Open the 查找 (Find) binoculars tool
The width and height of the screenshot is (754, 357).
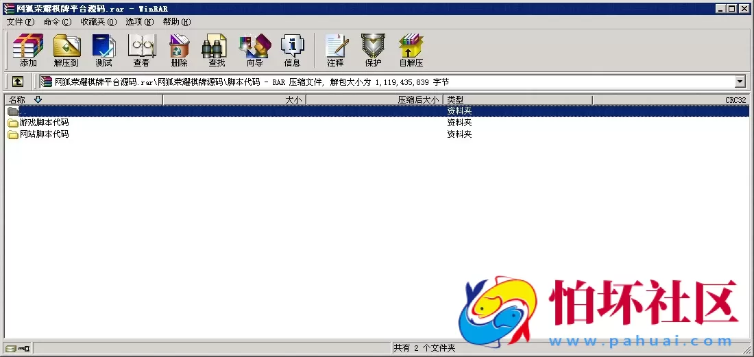click(217, 50)
